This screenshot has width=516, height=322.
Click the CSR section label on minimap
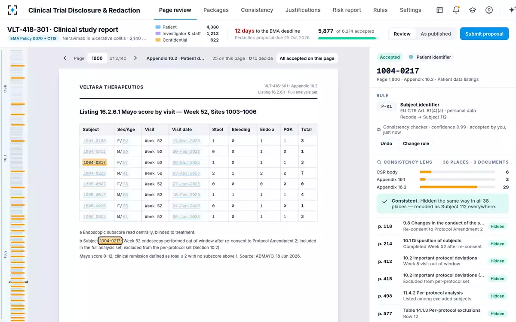click(5, 88)
